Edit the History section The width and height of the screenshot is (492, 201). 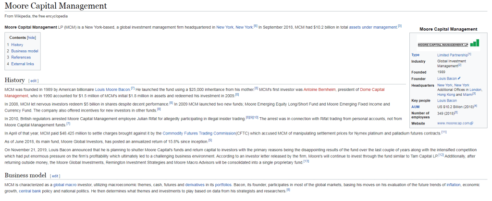pos(34,81)
